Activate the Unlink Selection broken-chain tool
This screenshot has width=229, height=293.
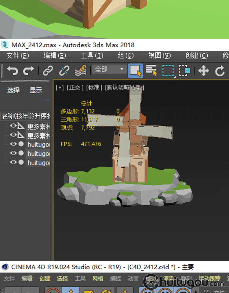pos(64,71)
